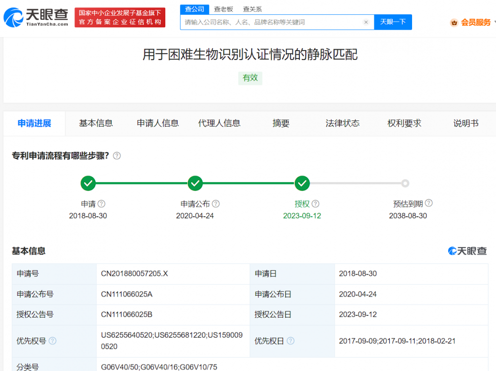Switch to 基本信息 tab
496x371 pixels.
click(x=96, y=123)
